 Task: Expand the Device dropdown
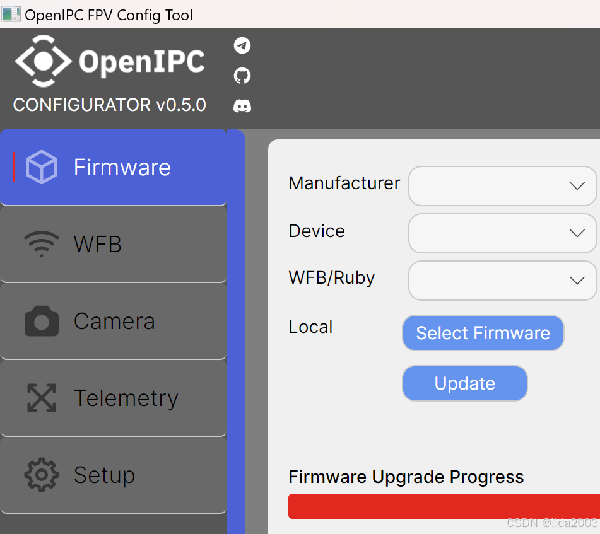point(502,233)
